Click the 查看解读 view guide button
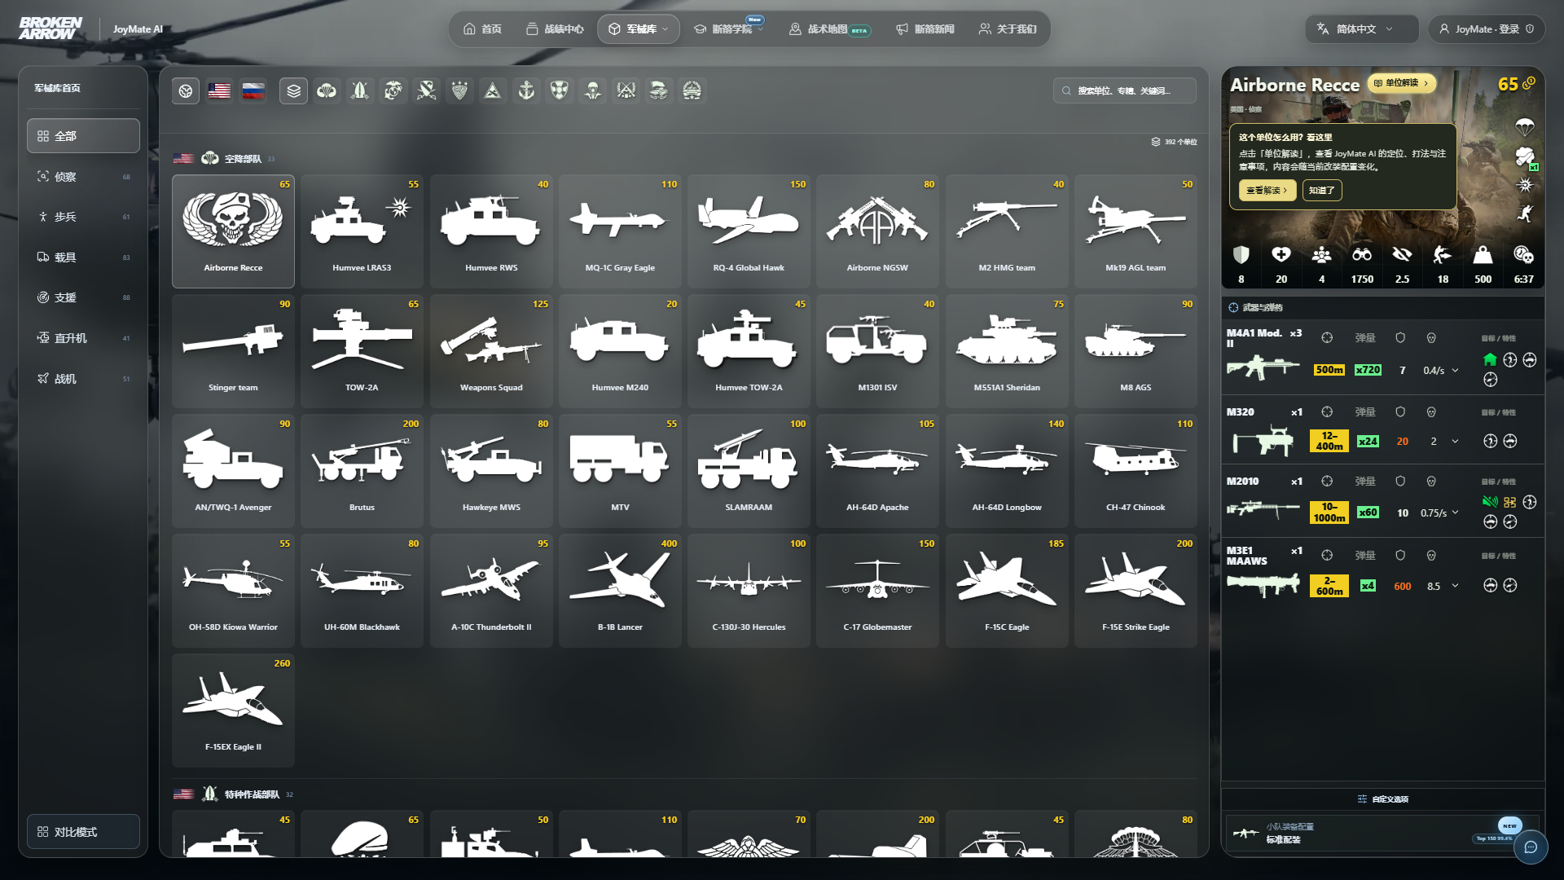 pos(1267,191)
